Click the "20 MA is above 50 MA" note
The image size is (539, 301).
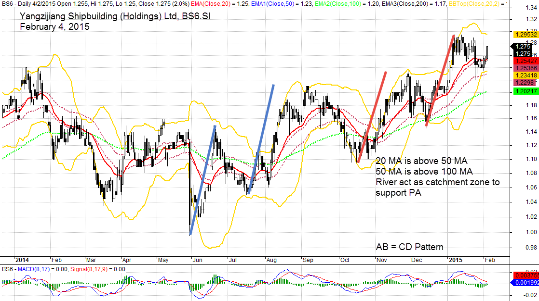[x=421, y=161]
